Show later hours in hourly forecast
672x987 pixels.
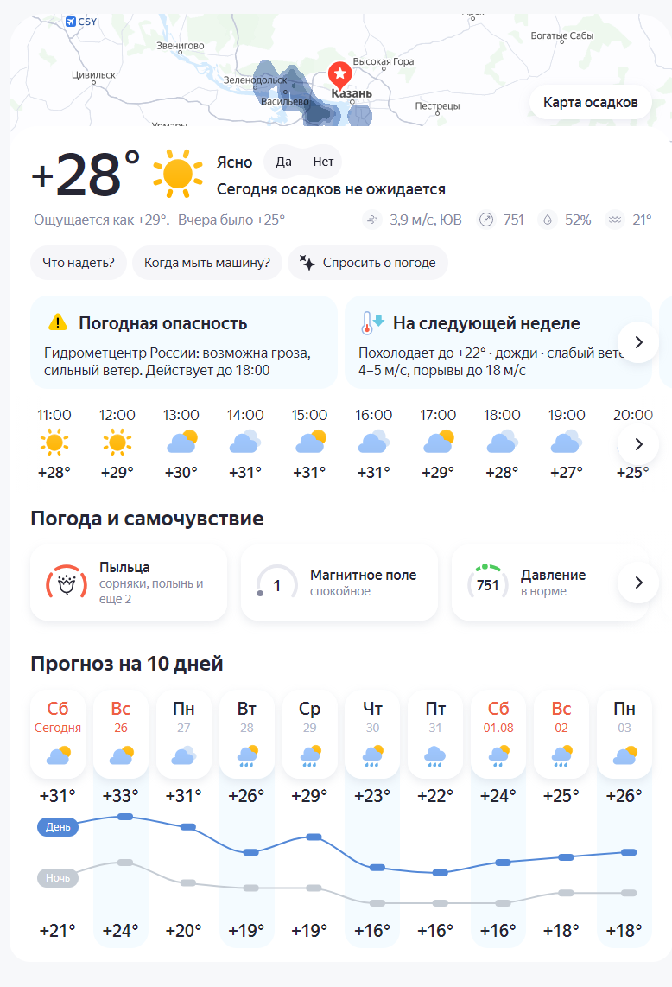[x=638, y=443]
